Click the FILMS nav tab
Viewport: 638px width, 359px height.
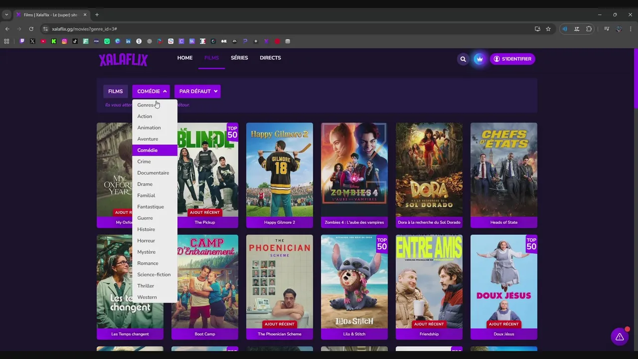[x=211, y=58]
